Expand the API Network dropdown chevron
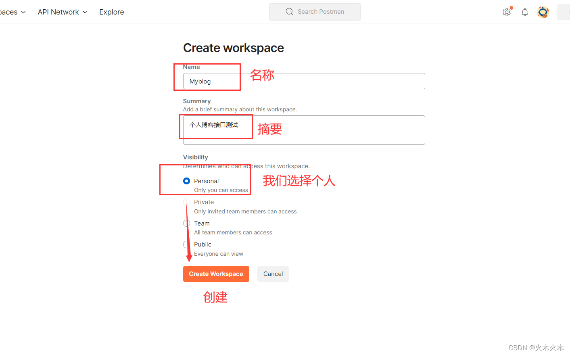The height and width of the screenshot is (355, 570). pyautogui.click(x=85, y=12)
